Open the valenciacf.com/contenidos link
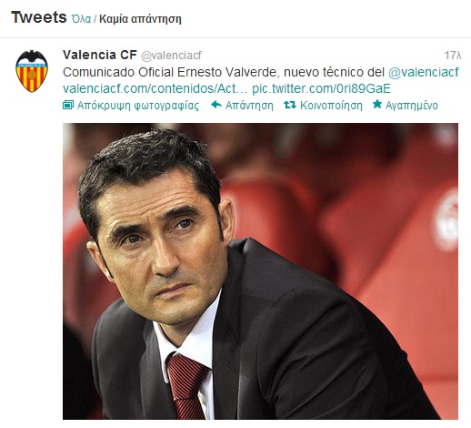 [155, 88]
